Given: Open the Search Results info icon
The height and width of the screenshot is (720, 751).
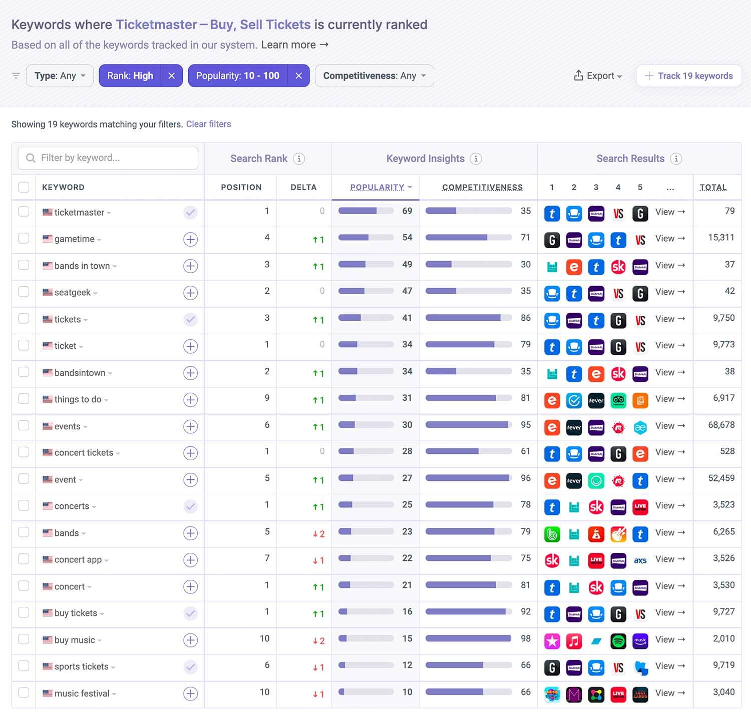Looking at the screenshot, I should point(676,159).
